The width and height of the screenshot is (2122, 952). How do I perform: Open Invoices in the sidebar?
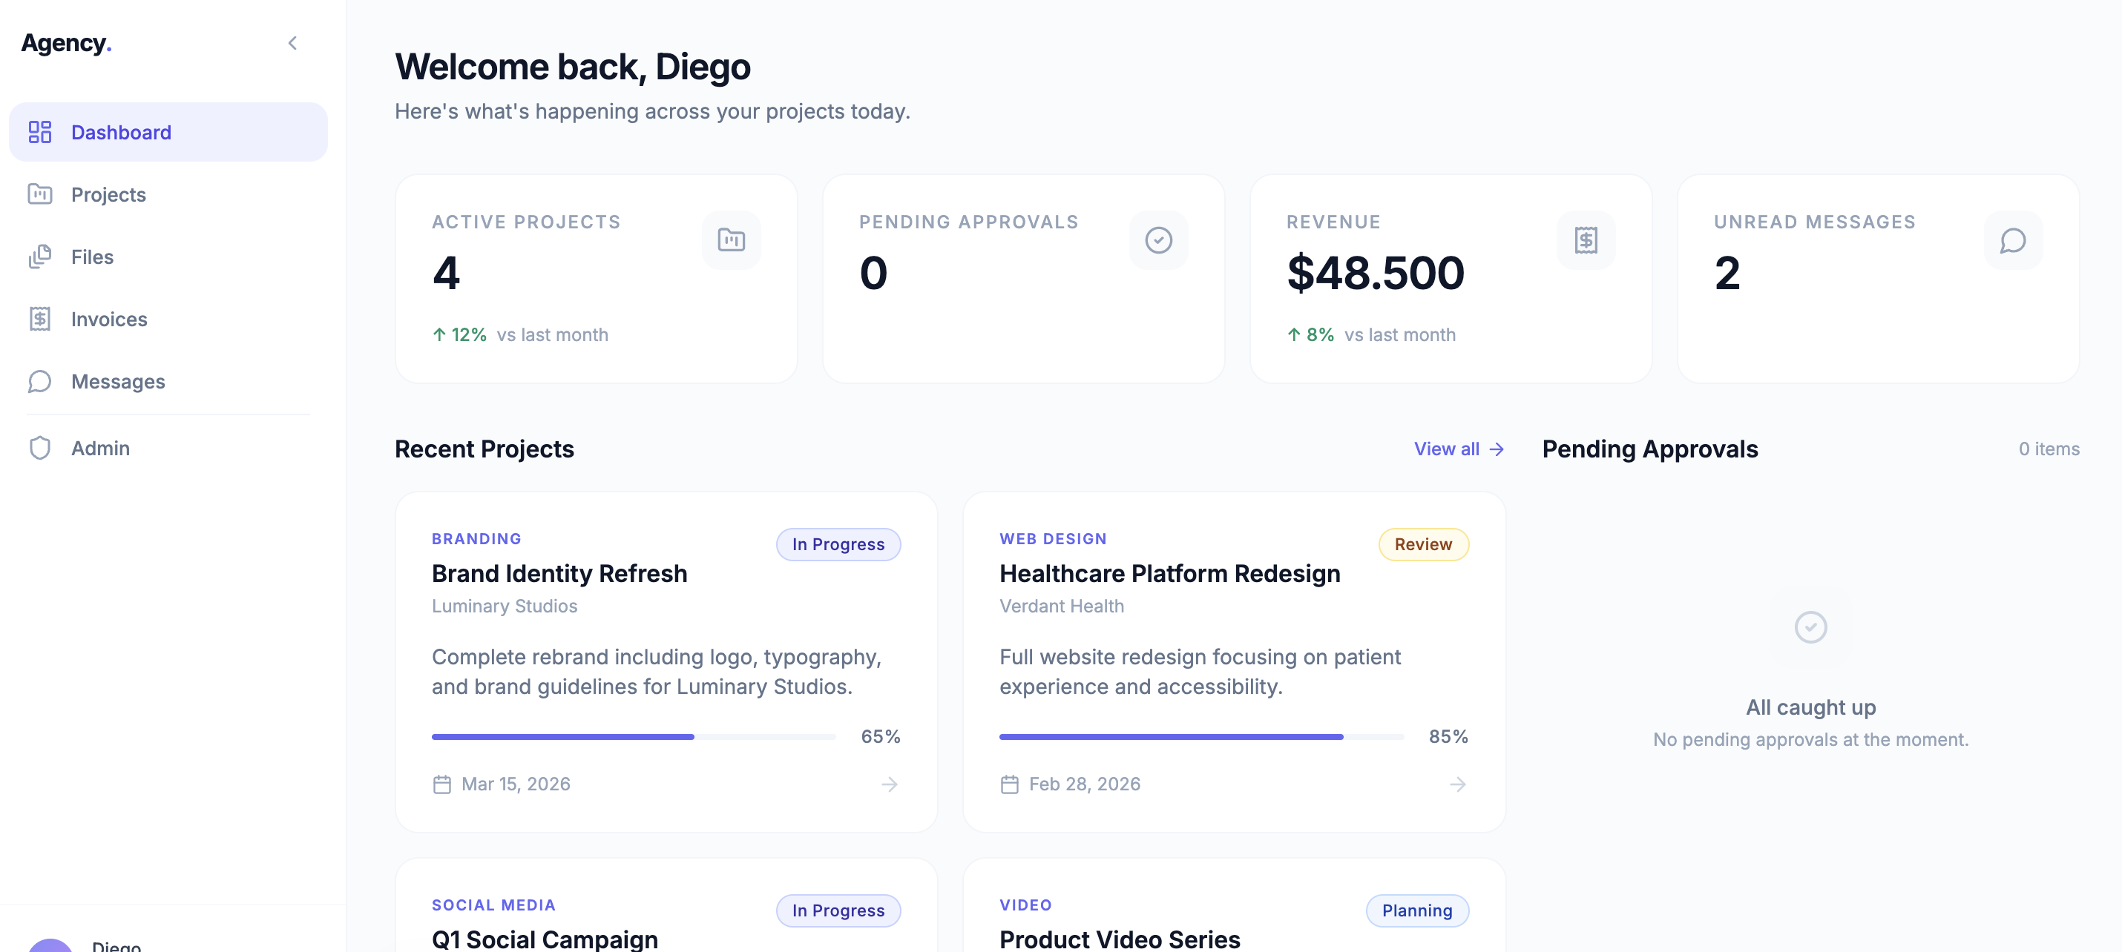(168, 319)
